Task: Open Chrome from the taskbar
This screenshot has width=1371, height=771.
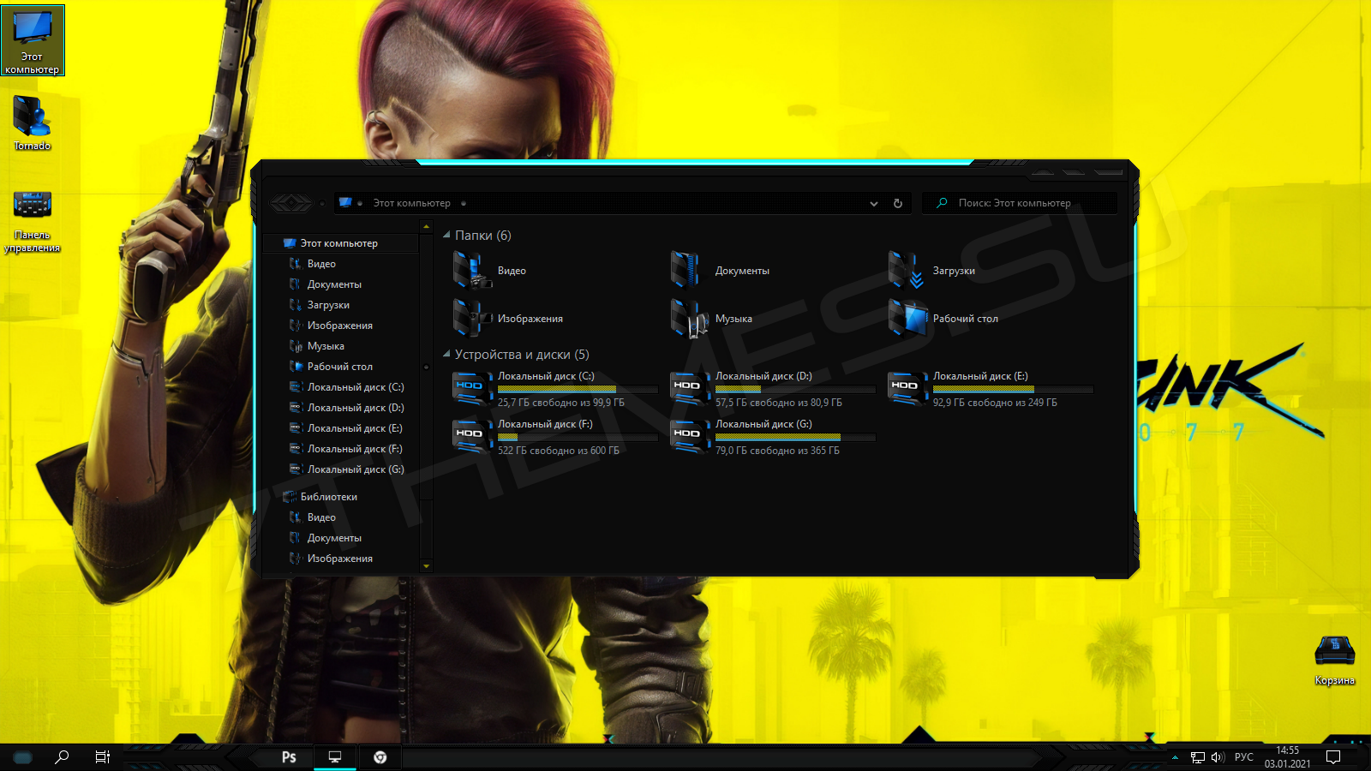Action: [380, 757]
